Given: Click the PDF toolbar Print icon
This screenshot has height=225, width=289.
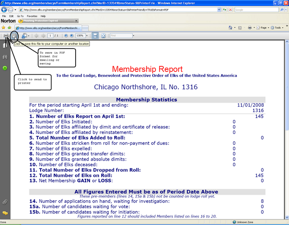Looking at the screenshot, I should 6,36.
